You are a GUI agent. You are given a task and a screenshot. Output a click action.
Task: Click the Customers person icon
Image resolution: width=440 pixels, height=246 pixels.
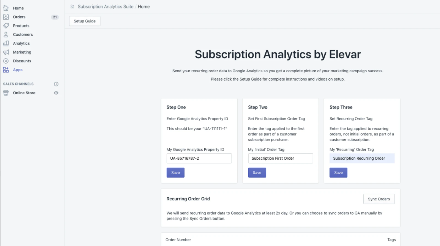[x=6, y=35]
